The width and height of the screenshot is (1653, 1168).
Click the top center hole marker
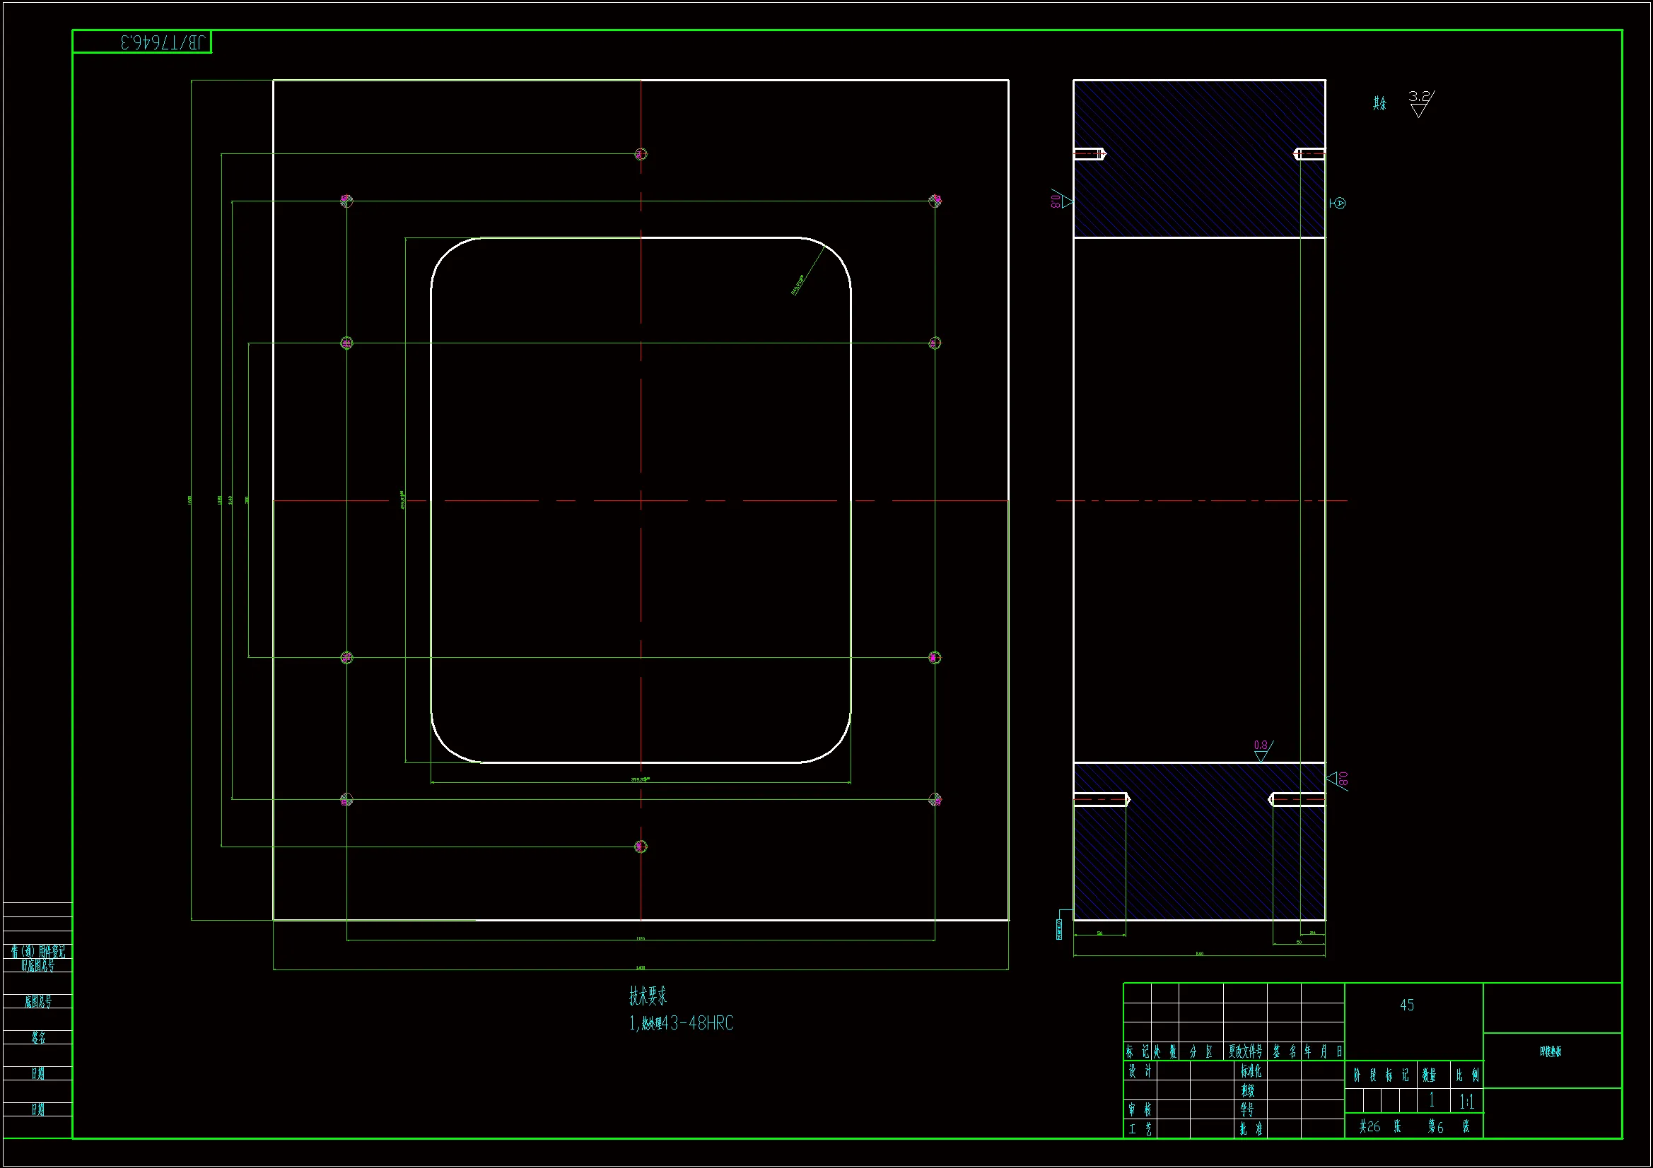tap(641, 154)
